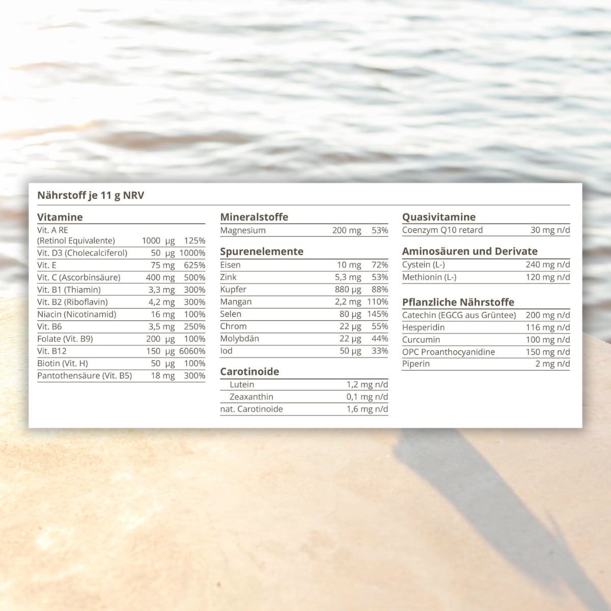Click the 'Hesperidin' row label
Viewport: 611px width, 611px height.
424,327
